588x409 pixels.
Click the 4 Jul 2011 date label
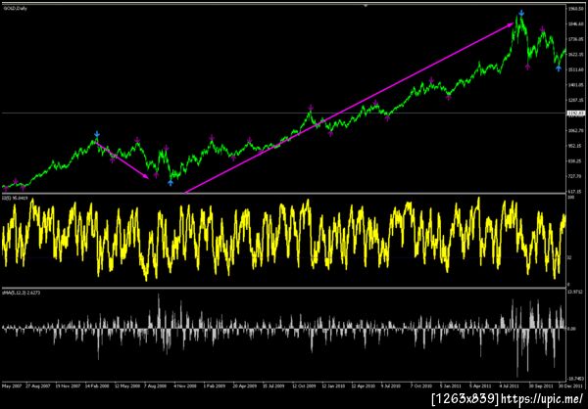512,386
